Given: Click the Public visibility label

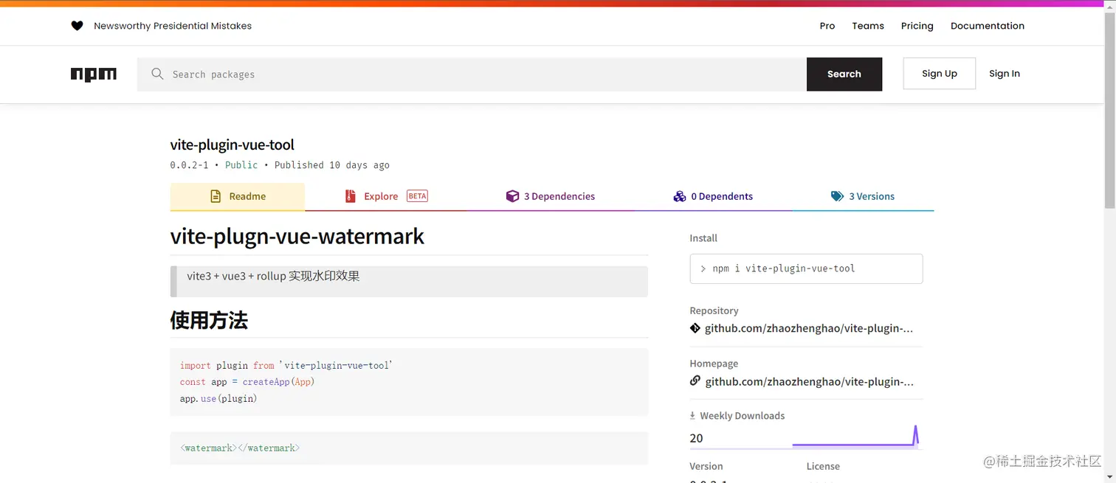Looking at the screenshot, I should [x=241, y=165].
